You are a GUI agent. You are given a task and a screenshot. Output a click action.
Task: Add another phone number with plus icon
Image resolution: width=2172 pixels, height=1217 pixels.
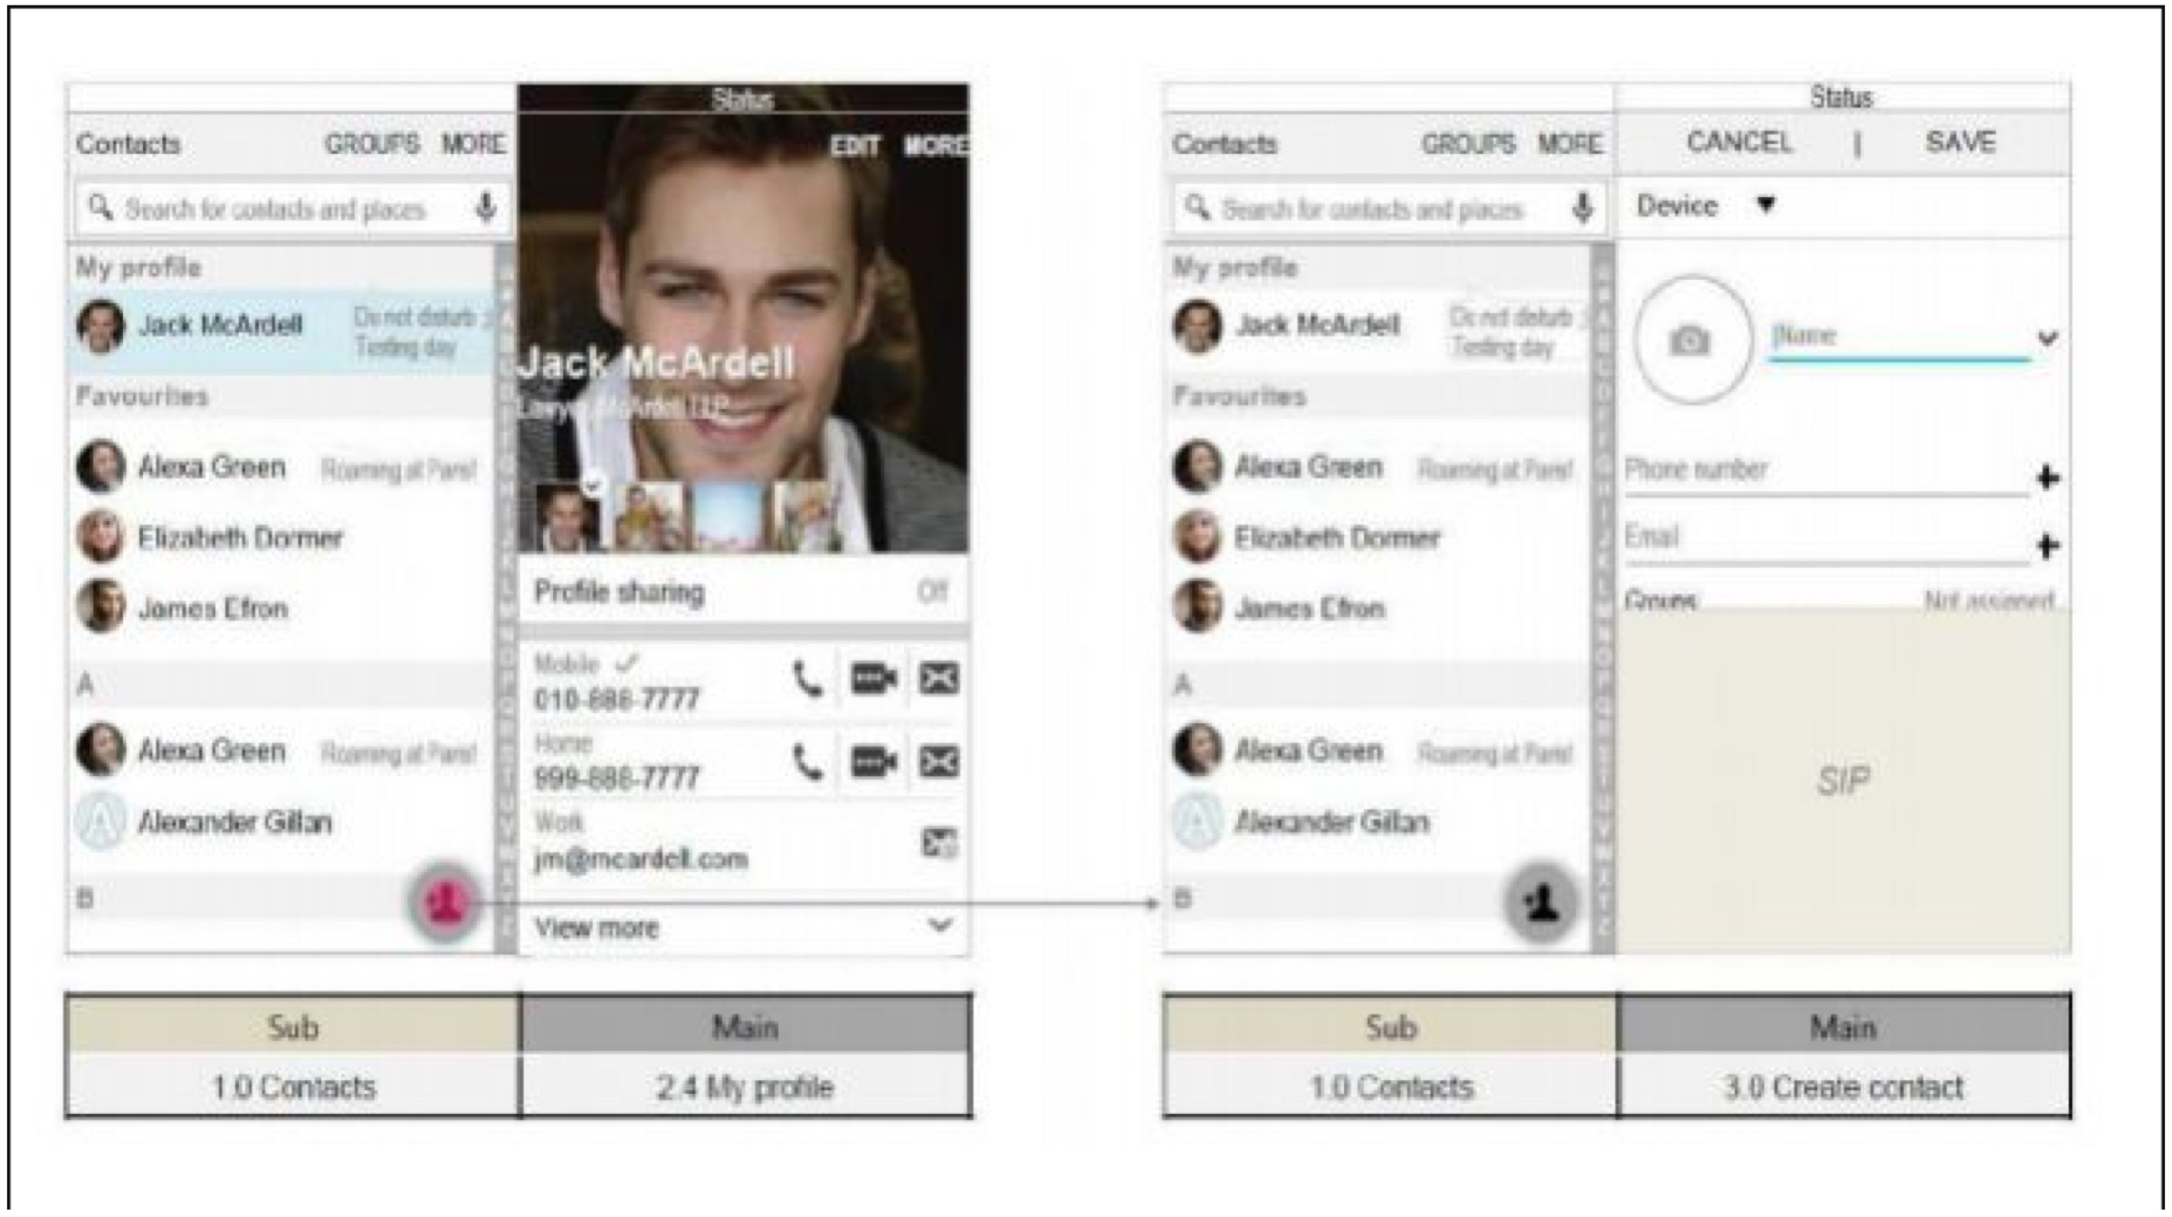(x=2048, y=477)
